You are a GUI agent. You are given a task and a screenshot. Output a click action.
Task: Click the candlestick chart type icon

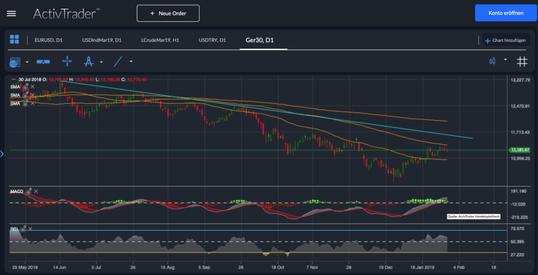(492, 62)
